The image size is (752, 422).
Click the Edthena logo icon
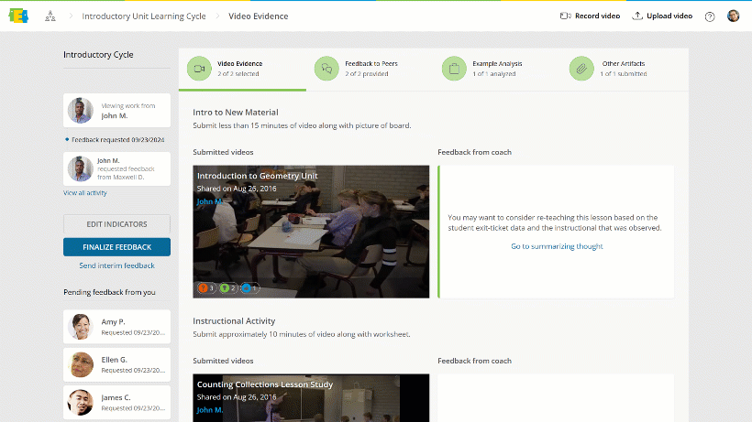(18, 16)
